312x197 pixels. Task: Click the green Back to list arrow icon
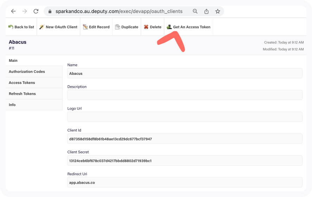tap(11, 27)
